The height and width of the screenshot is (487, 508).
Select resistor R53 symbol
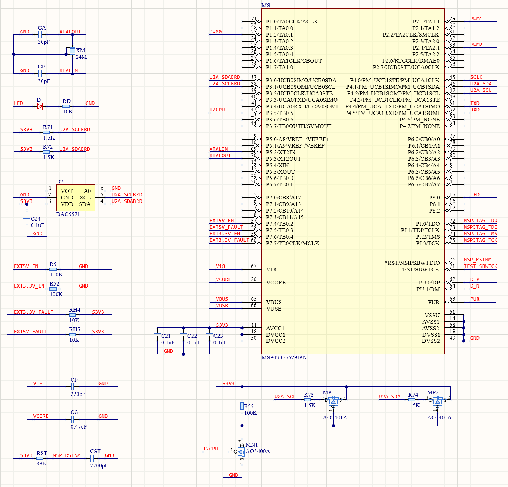[242, 406]
